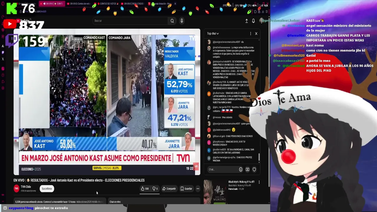Viewport: 377px width, 212px height.
Task: Select the active EN VIVO | CONTE tab
Action: pos(52,4)
